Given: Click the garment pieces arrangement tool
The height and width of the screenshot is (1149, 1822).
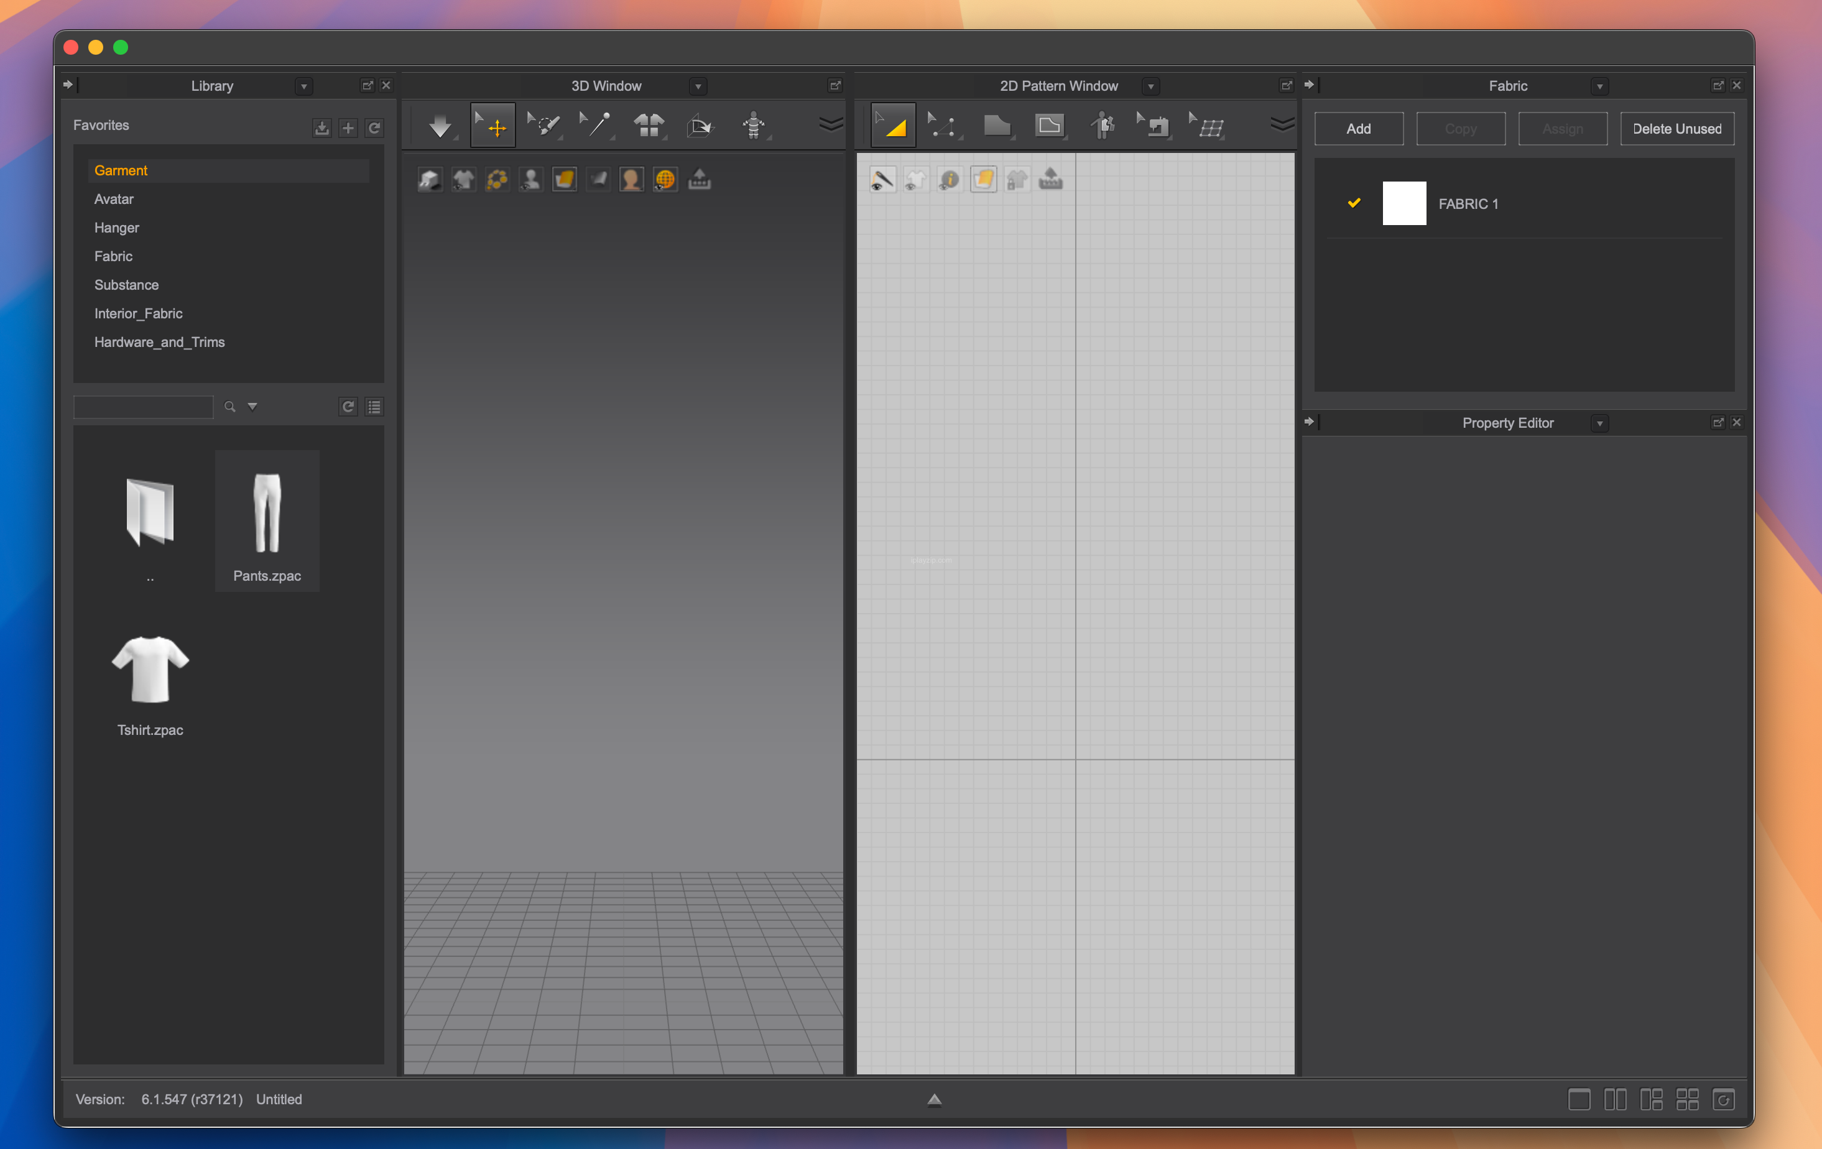Looking at the screenshot, I should click(x=649, y=126).
